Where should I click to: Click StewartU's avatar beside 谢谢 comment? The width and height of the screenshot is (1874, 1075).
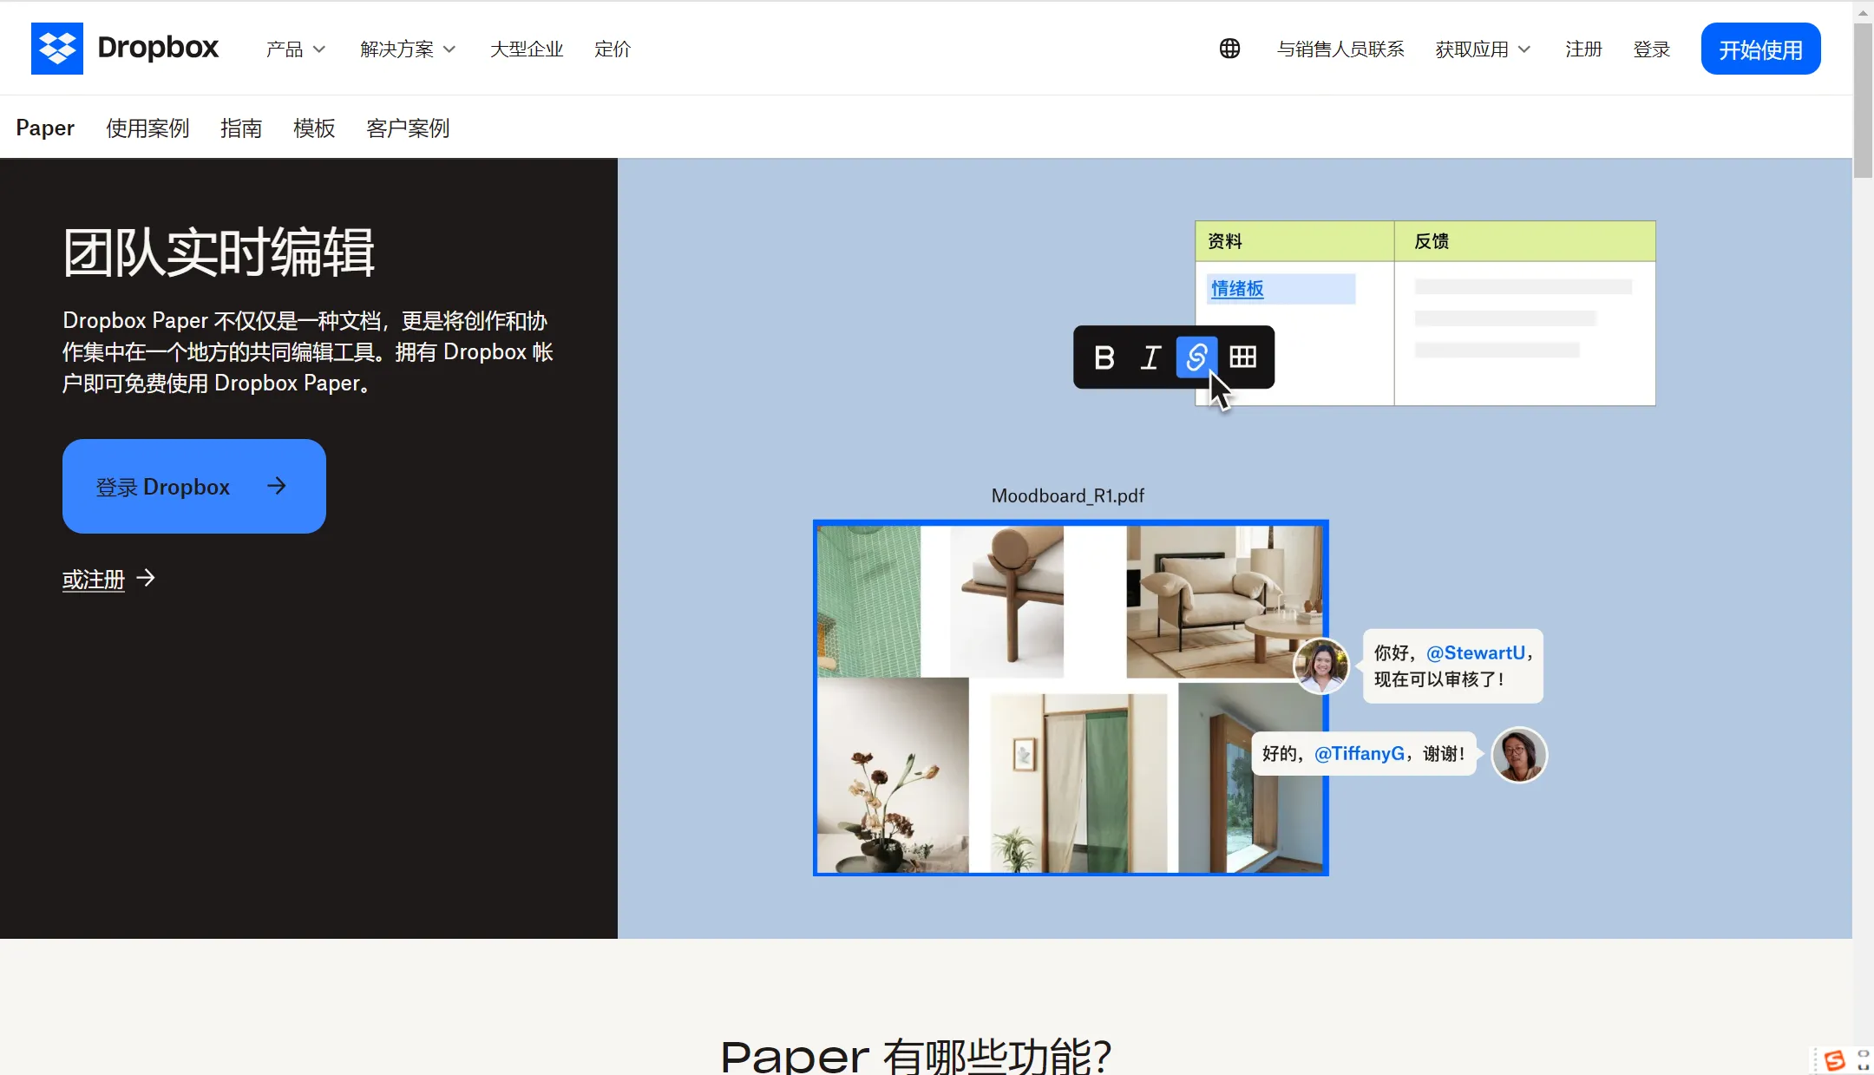tap(1519, 755)
